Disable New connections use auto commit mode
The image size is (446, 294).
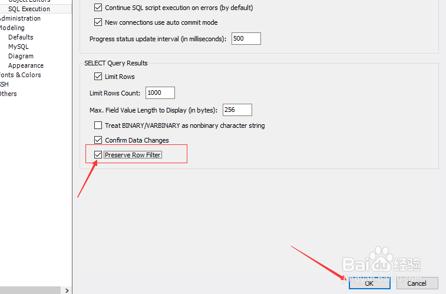(98, 22)
